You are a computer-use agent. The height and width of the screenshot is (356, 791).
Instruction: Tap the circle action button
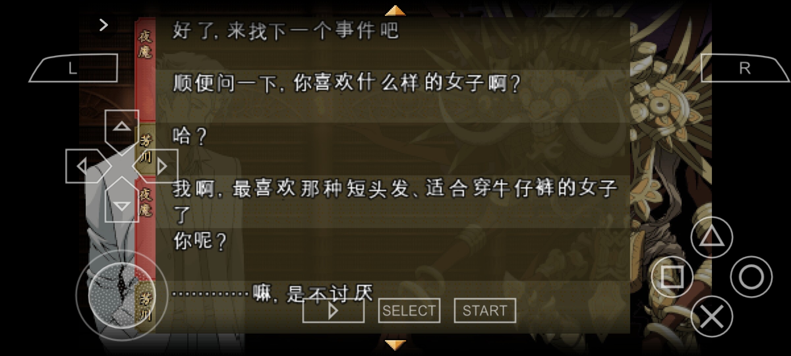point(751,277)
